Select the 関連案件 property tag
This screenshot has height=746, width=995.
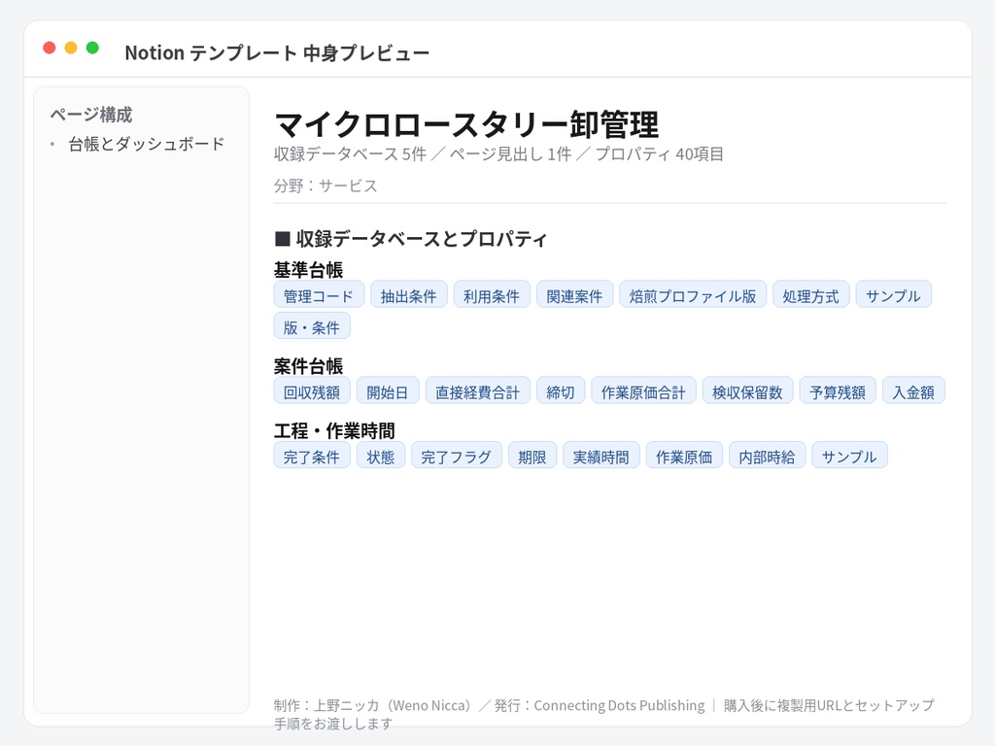pyautogui.click(x=575, y=294)
